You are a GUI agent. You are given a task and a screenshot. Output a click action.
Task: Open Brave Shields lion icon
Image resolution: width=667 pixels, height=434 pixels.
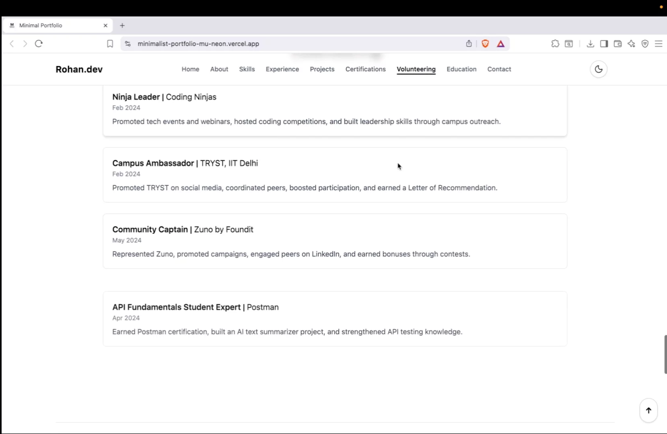point(485,44)
